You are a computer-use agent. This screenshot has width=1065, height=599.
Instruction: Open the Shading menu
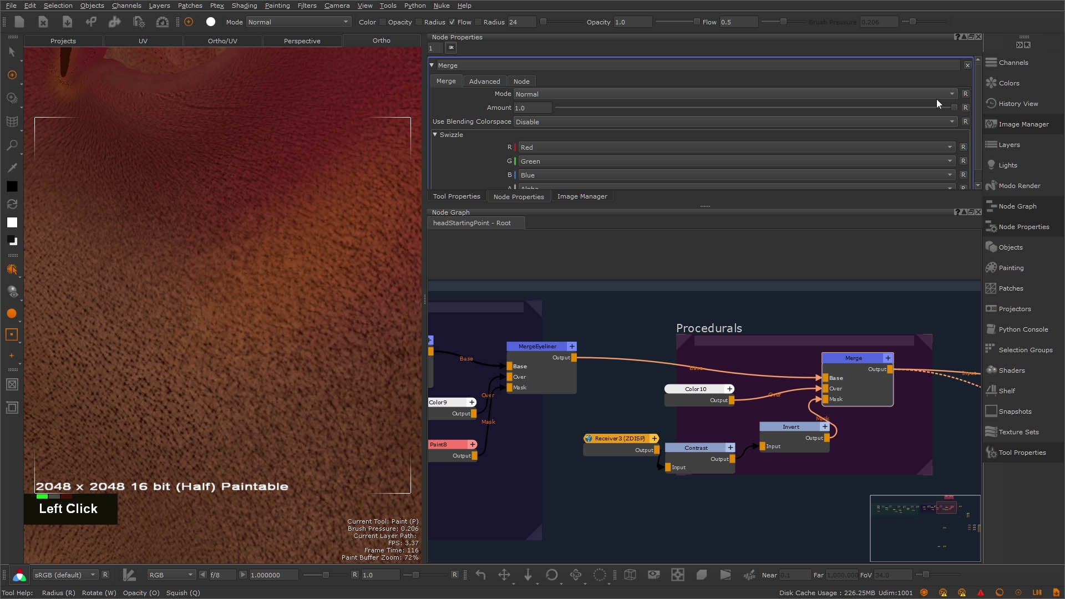tap(244, 6)
